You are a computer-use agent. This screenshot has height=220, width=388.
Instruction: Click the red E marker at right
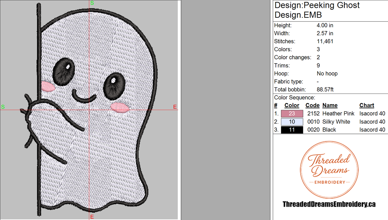pyautogui.click(x=175, y=107)
